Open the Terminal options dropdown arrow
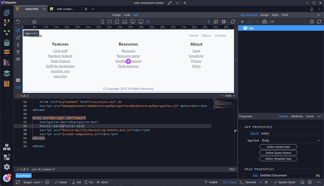This screenshot has width=324, height=186. pos(260,182)
